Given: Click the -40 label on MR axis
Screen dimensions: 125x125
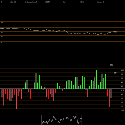Looking at the screenshot, I should pyautogui.click(x=122, y=98).
